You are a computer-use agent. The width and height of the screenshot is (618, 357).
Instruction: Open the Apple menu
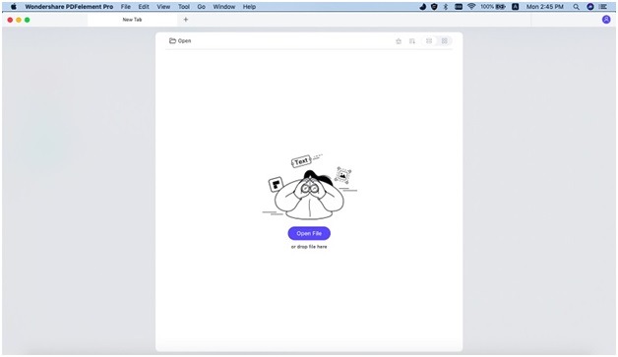[14, 7]
